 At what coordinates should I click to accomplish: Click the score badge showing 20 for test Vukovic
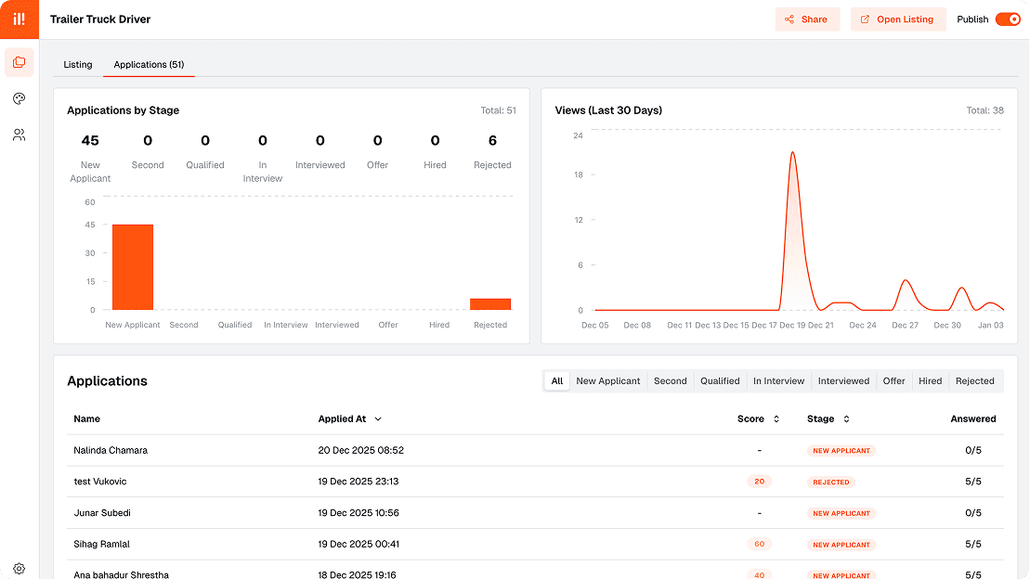(759, 482)
